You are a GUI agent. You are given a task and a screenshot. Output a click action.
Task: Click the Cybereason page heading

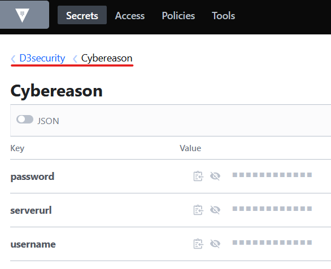point(56,91)
